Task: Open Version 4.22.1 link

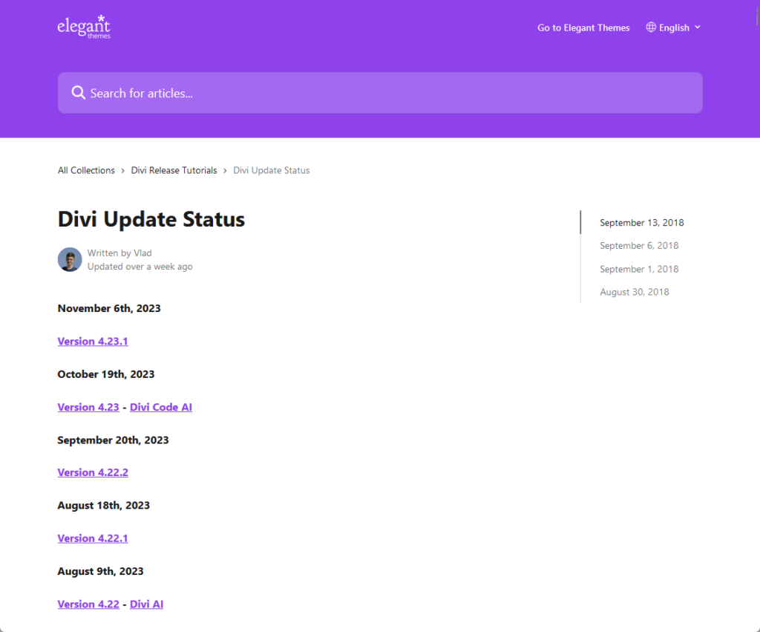Action: click(x=93, y=538)
